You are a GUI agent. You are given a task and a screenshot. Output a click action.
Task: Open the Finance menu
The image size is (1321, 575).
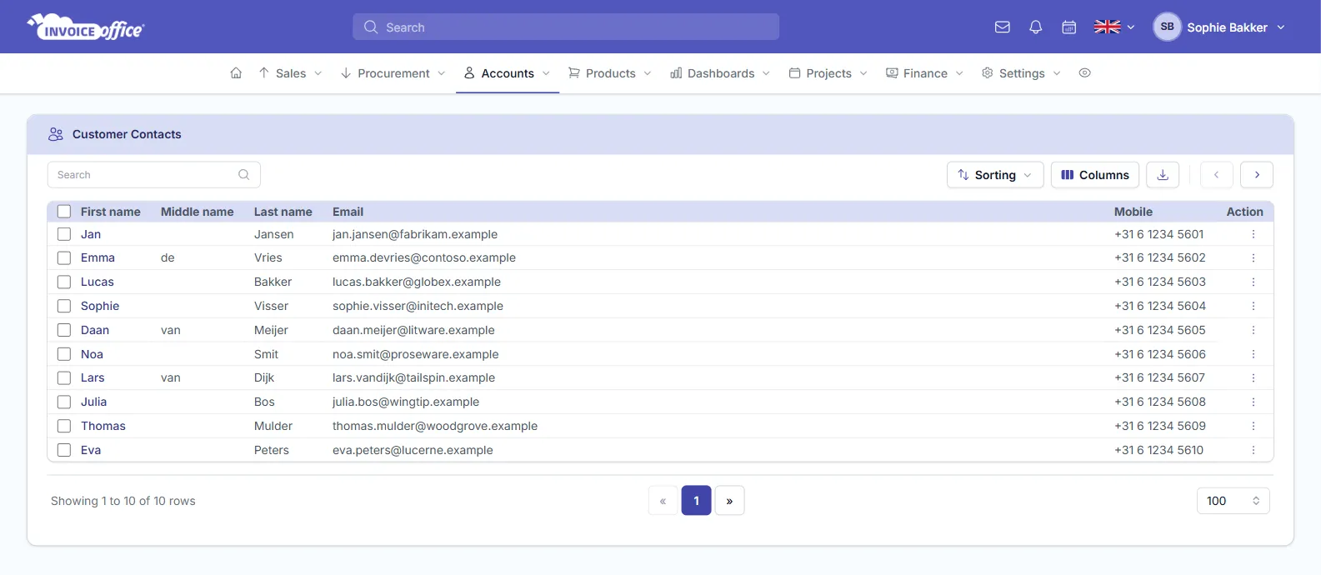[x=924, y=73]
